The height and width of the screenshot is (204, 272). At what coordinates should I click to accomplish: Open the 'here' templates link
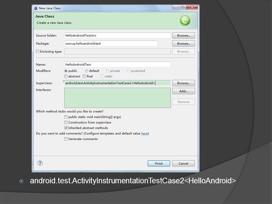coord(144,133)
